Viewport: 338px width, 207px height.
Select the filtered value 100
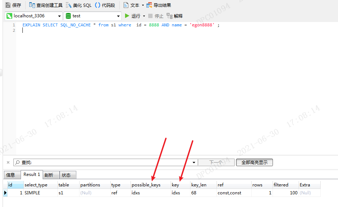(x=286, y=193)
